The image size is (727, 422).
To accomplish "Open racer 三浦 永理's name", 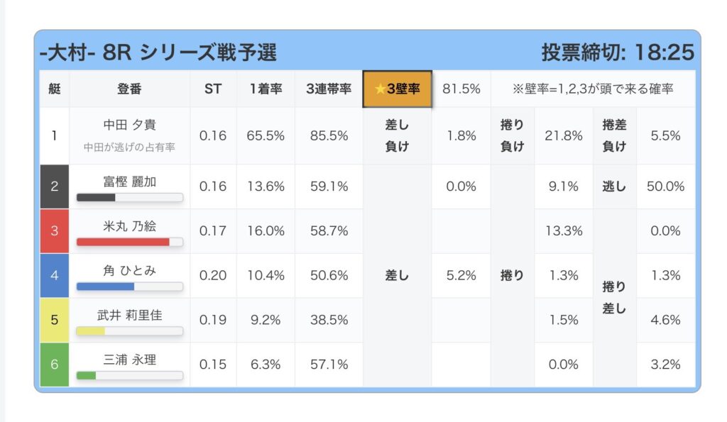I will [129, 360].
